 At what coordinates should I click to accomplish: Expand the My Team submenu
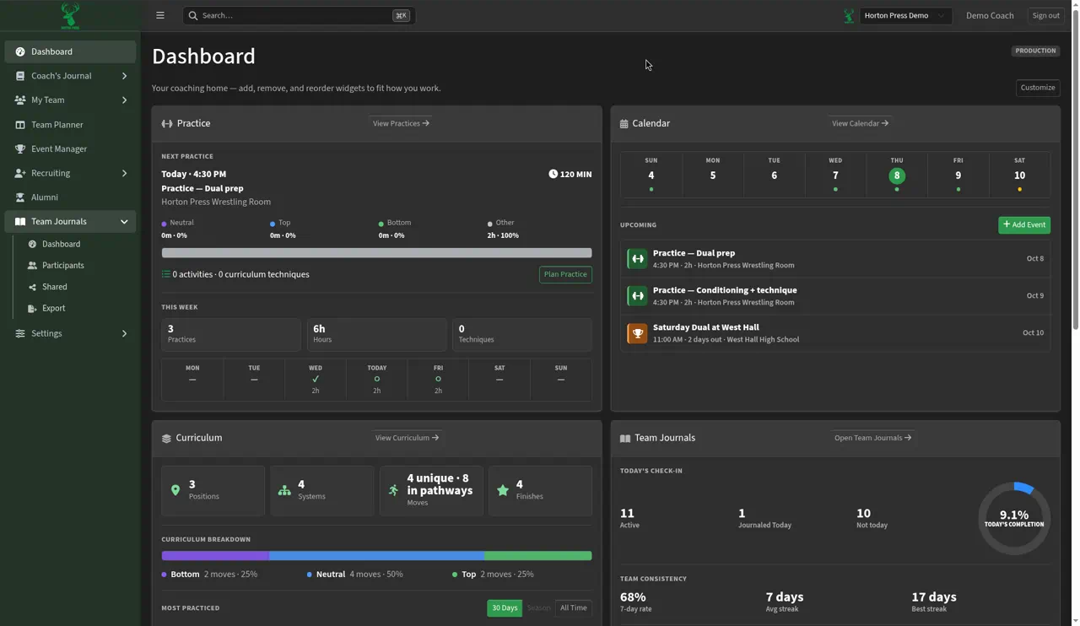point(124,100)
